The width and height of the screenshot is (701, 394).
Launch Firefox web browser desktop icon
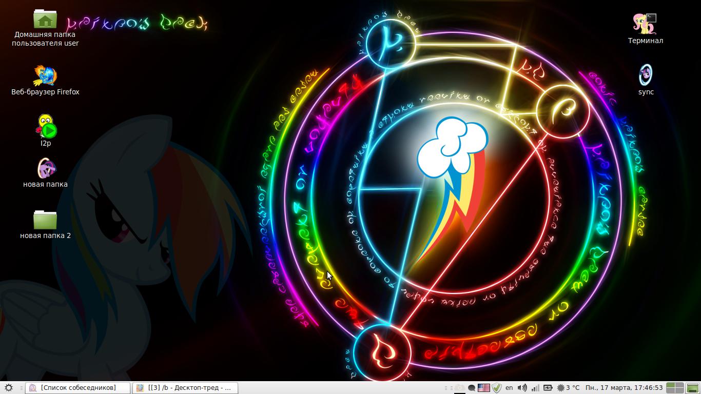(45, 75)
